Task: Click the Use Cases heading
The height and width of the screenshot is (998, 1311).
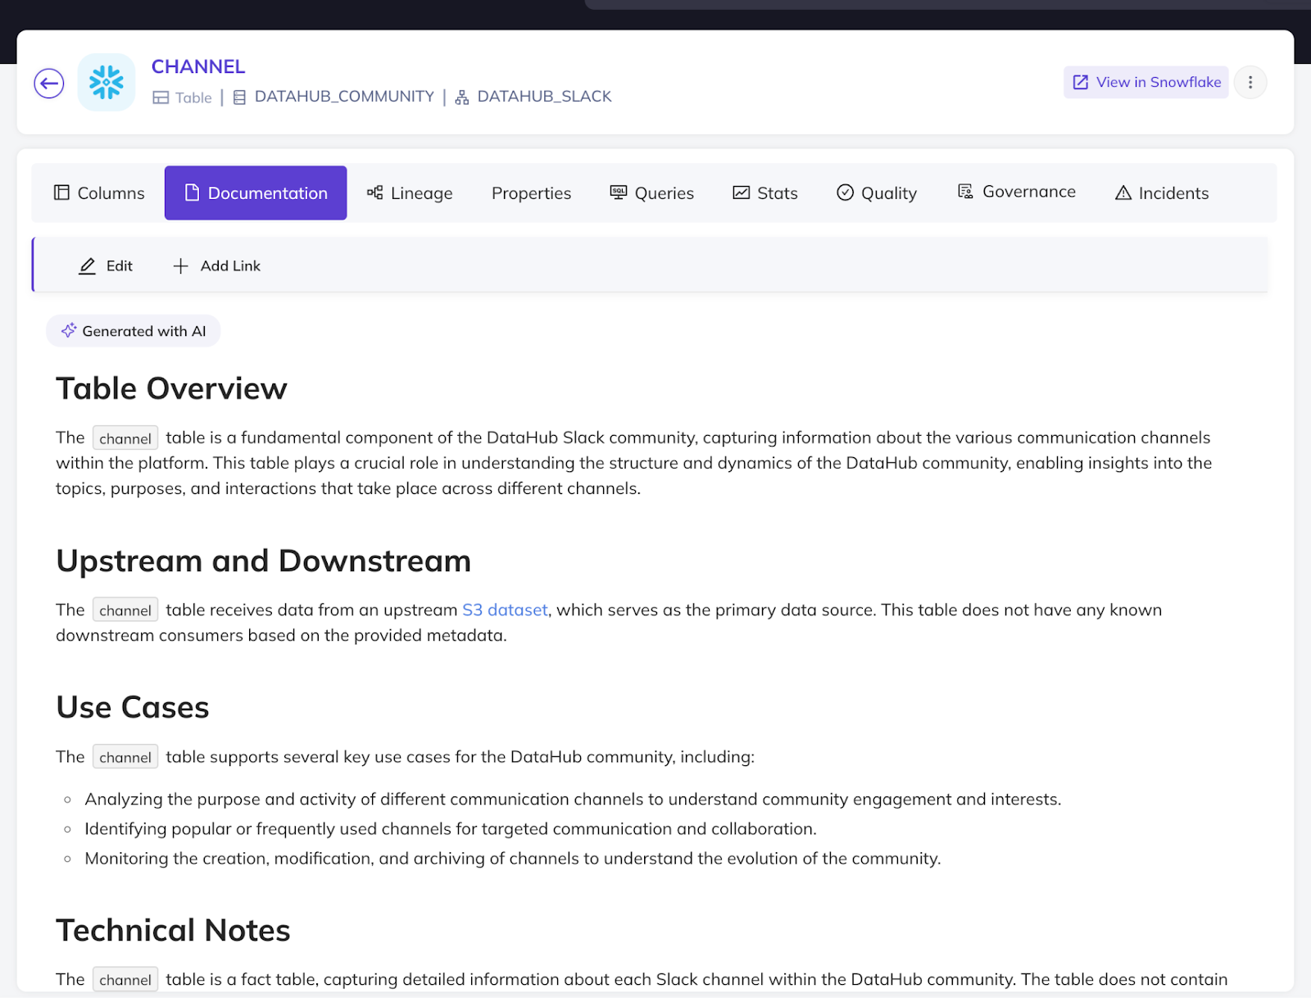Action: (133, 707)
